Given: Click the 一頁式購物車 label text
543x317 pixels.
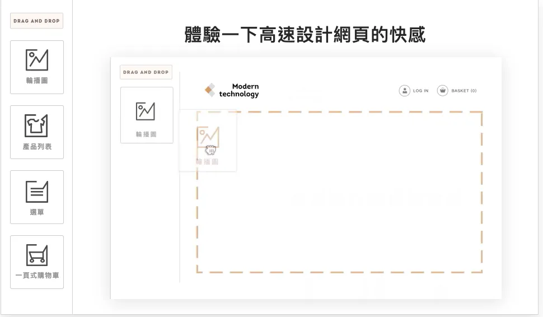Looking at the screenshot, I should click(37, 276).
